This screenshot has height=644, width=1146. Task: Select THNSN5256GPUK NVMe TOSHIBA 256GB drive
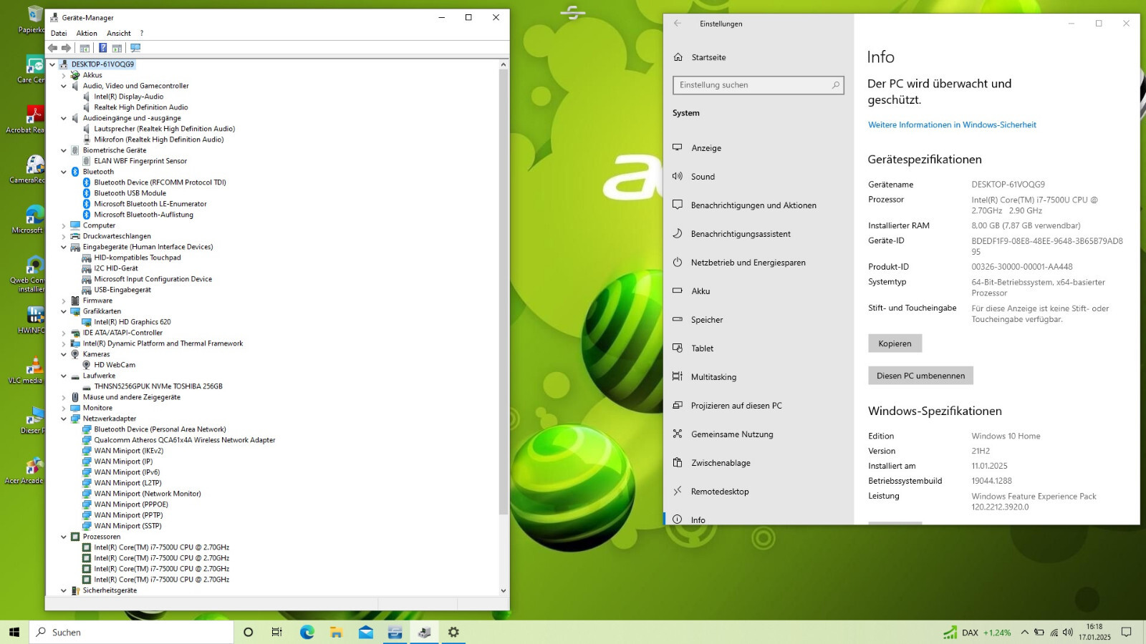(158, 386)
